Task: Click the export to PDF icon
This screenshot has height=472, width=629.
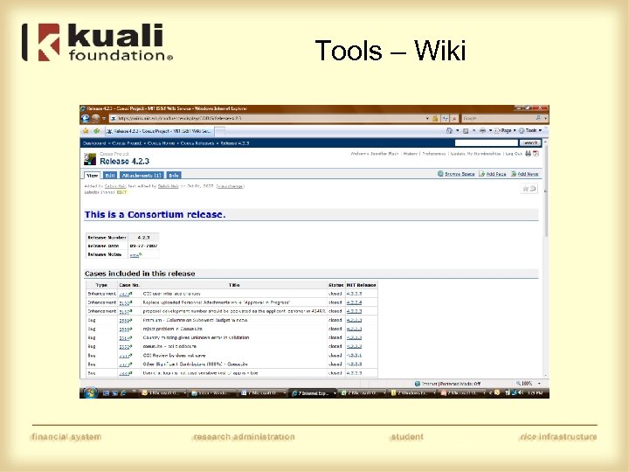Action: (x=536, y=154)
